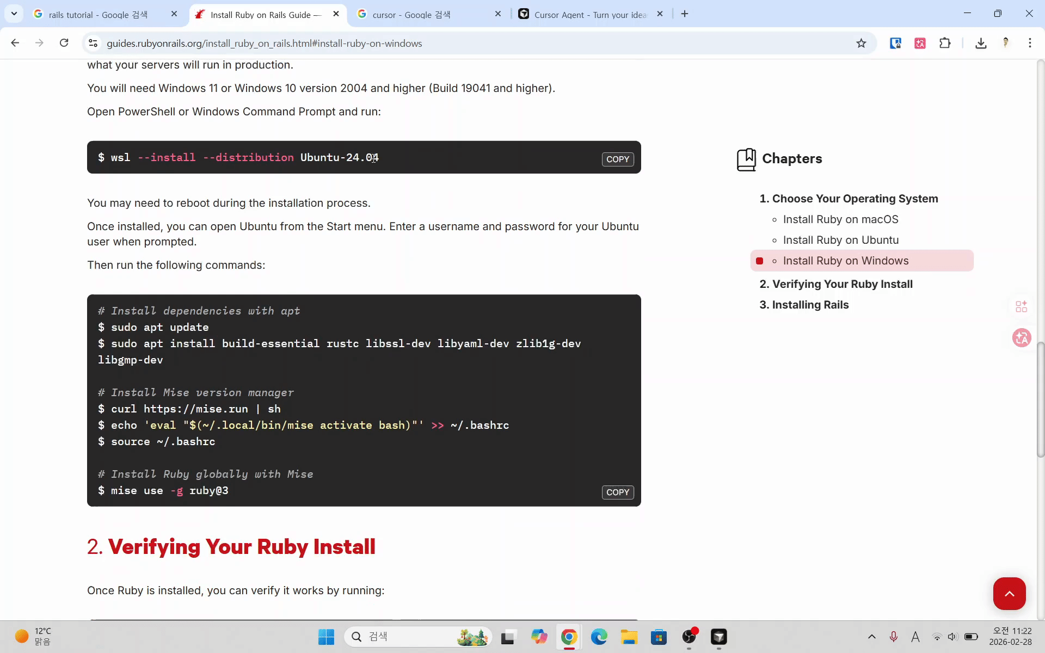Copy the apt and Mise commands block
This screenshot has width=1045, height=653.
pos(618,492)
